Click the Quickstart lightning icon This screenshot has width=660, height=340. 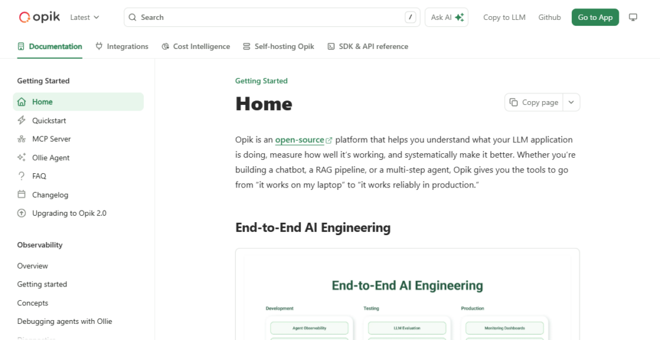click(21, 120)
